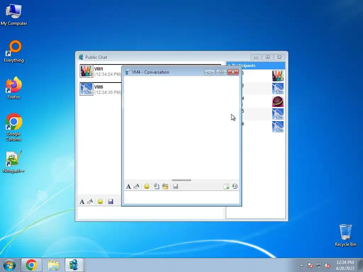
Task: Attach a file in VM4 Conversation
Action: (x=157, y=186)
